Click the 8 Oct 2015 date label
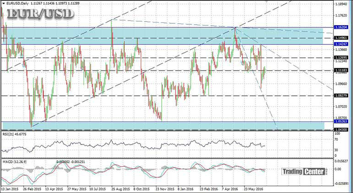This screenshot has width=353, height=193. (x=142, y=190)
